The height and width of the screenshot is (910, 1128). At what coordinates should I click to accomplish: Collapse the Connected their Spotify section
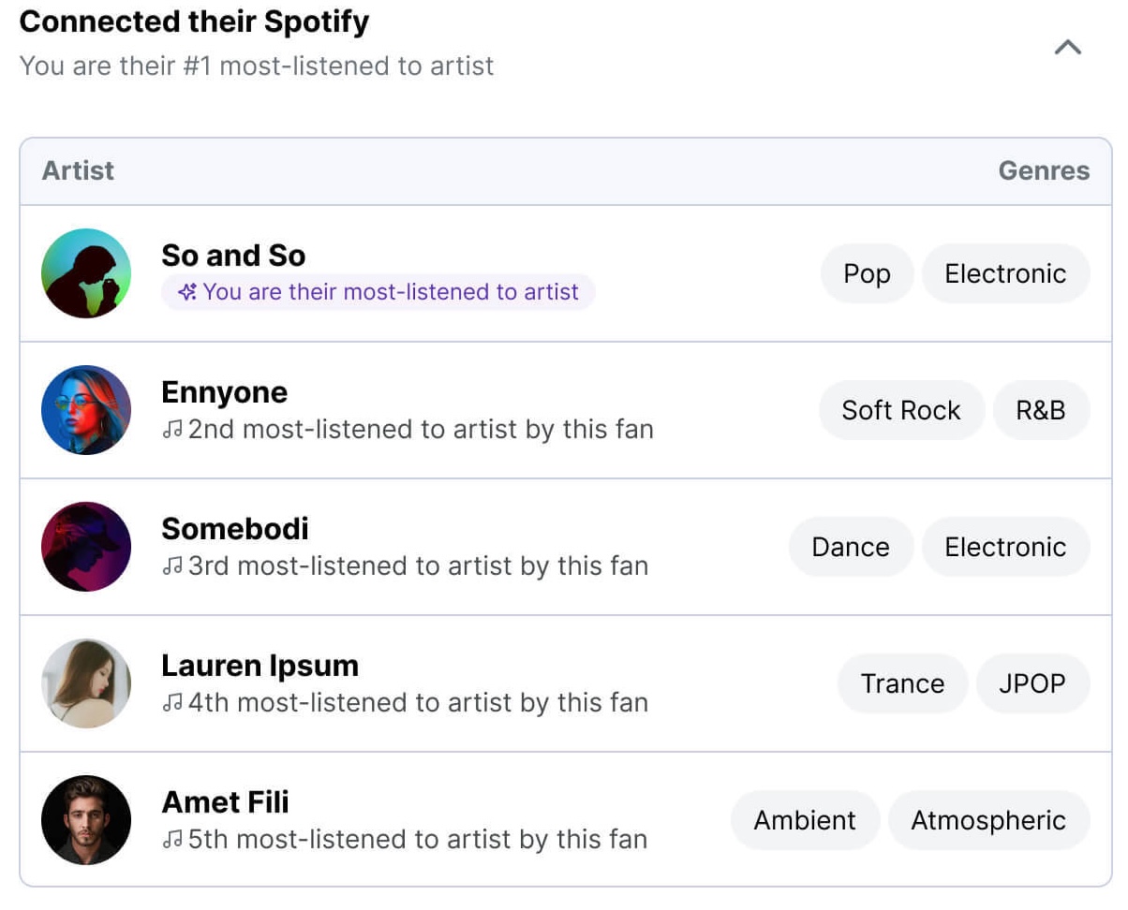click(x=1068, y=47)
